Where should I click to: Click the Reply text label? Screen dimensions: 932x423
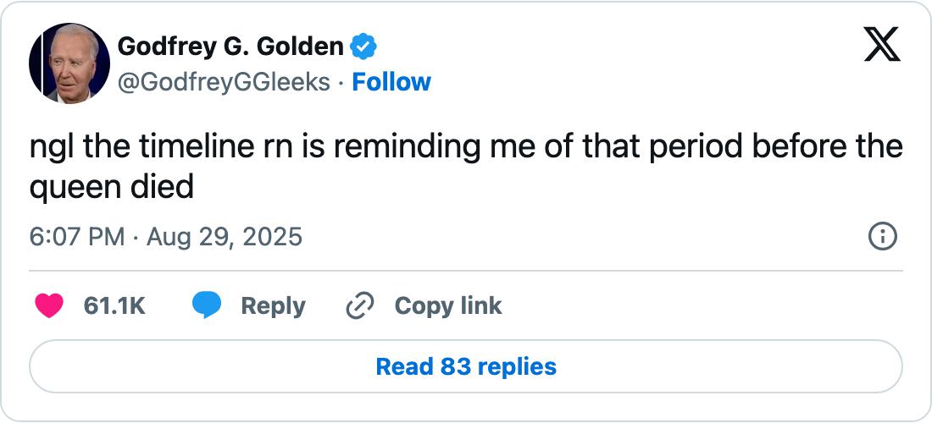[273, 305]
